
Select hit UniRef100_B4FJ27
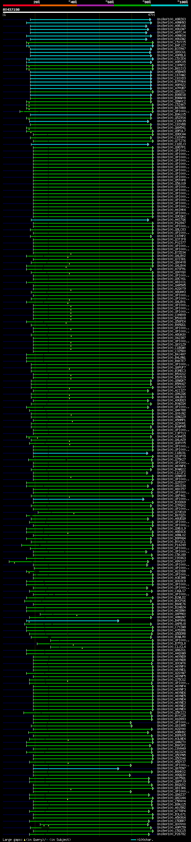point(171,45)
